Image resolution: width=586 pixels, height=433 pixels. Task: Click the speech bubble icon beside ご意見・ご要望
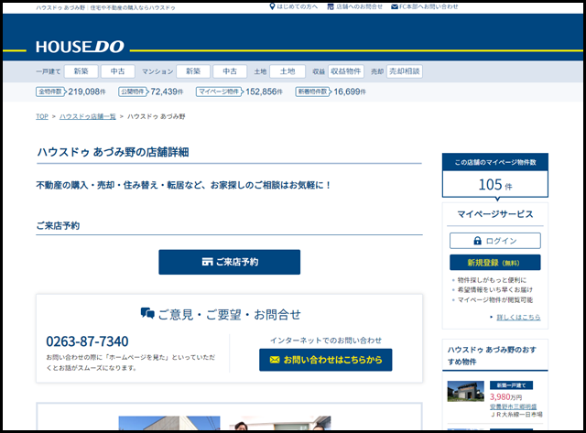(x=147, y=313)
